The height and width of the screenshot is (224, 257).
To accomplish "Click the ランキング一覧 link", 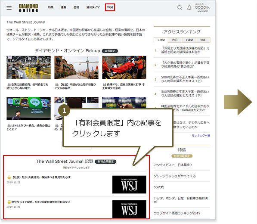I will coord(201,136).
